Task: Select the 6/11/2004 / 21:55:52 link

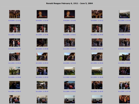Action: (x=42, y=77)
